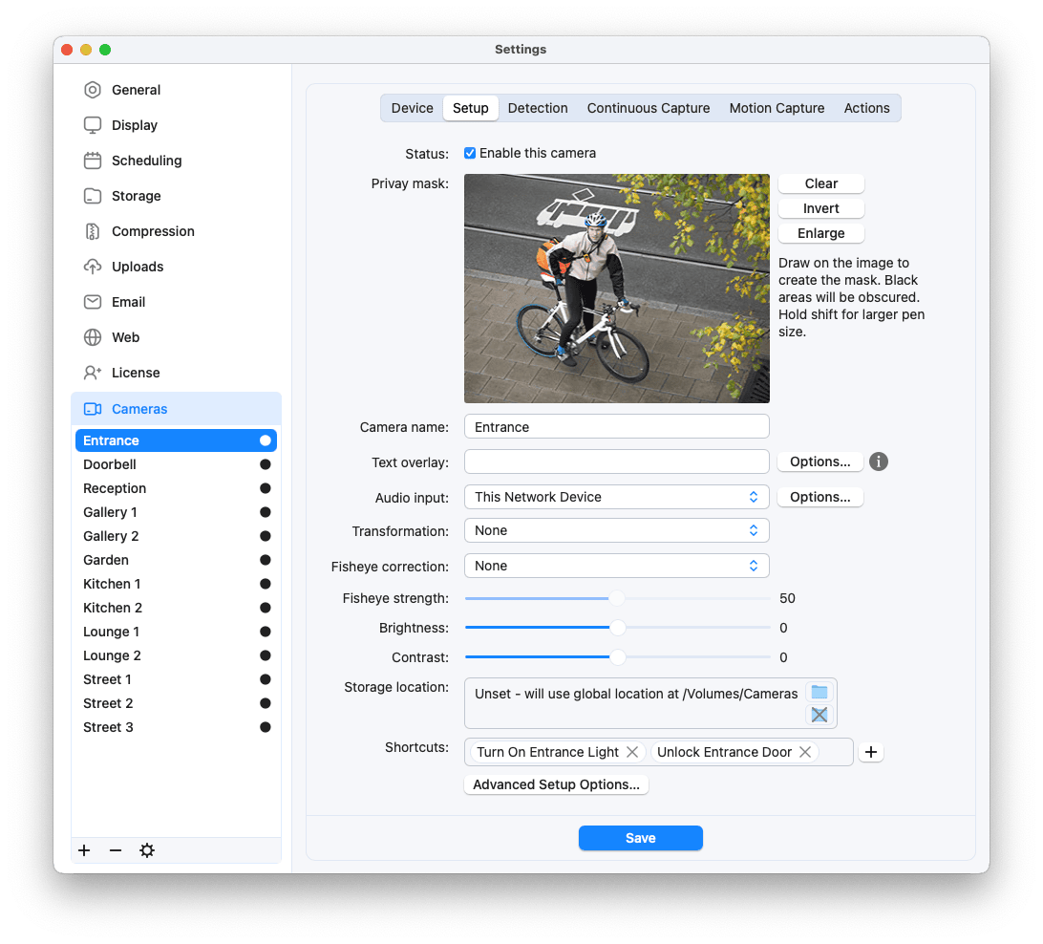
Task: Open Advanced Setup Options
Action: click(x=556, y=784)
